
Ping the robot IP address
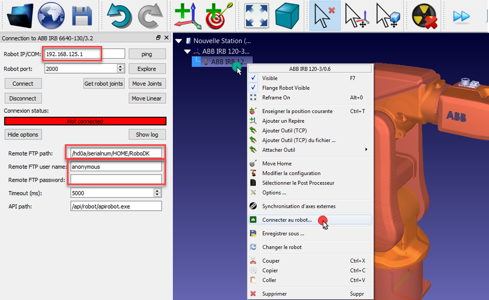pos(147,54)
